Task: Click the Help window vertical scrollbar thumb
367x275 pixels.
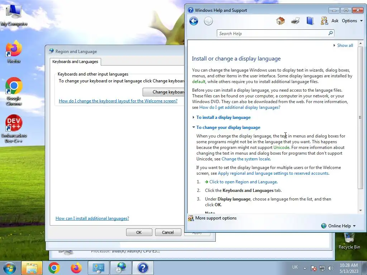Action: pyautogui.click(x=360, y=117)
